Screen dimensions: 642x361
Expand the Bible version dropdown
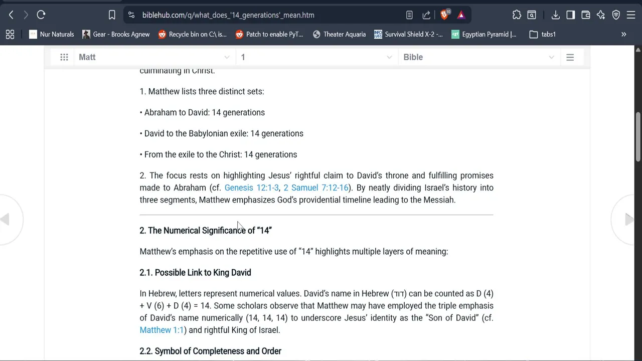(x=478, y=57)
